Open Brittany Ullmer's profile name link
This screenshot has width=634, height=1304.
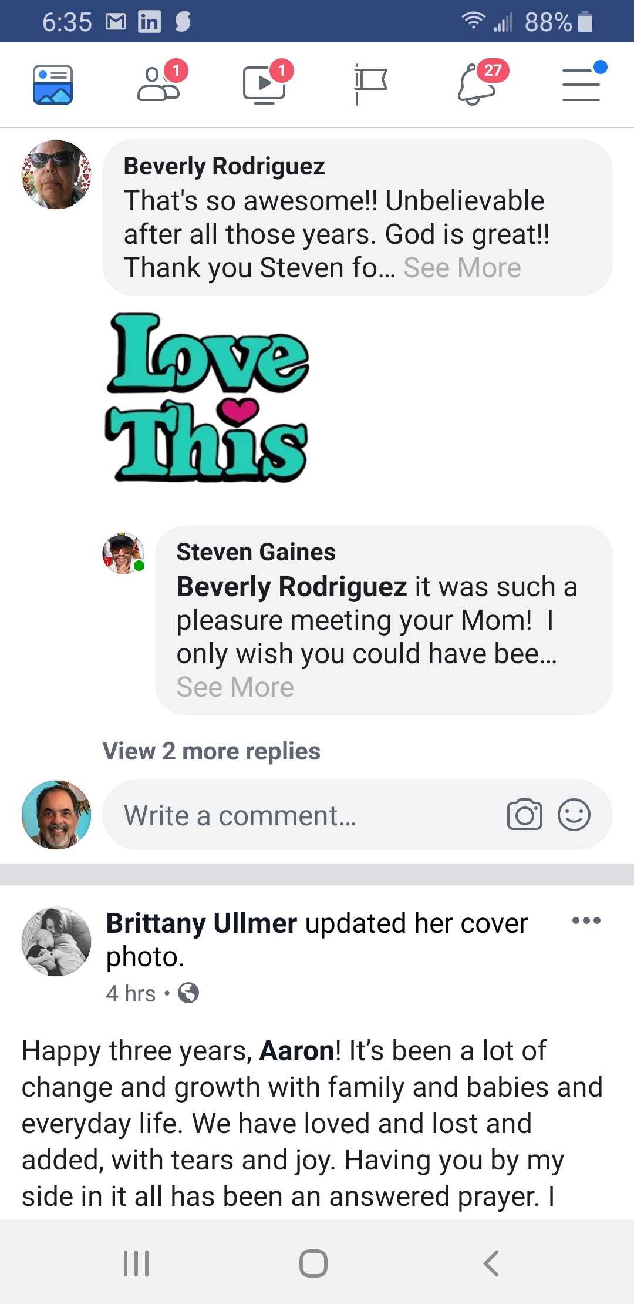click(x=201, y=923)
